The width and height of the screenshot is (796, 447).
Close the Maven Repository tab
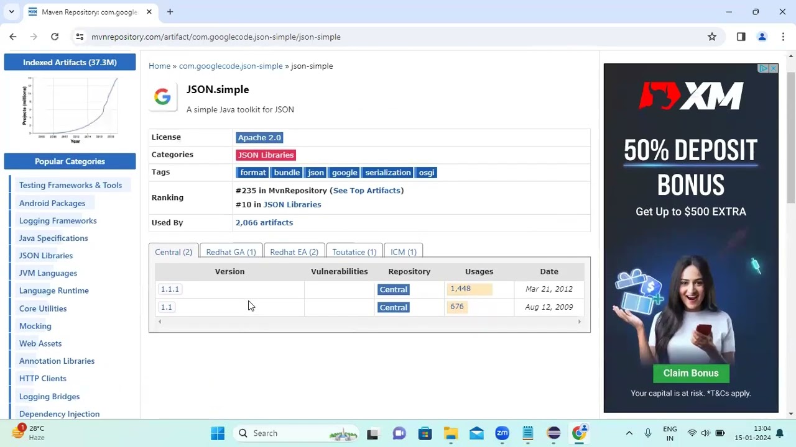(x=149, y=12)
